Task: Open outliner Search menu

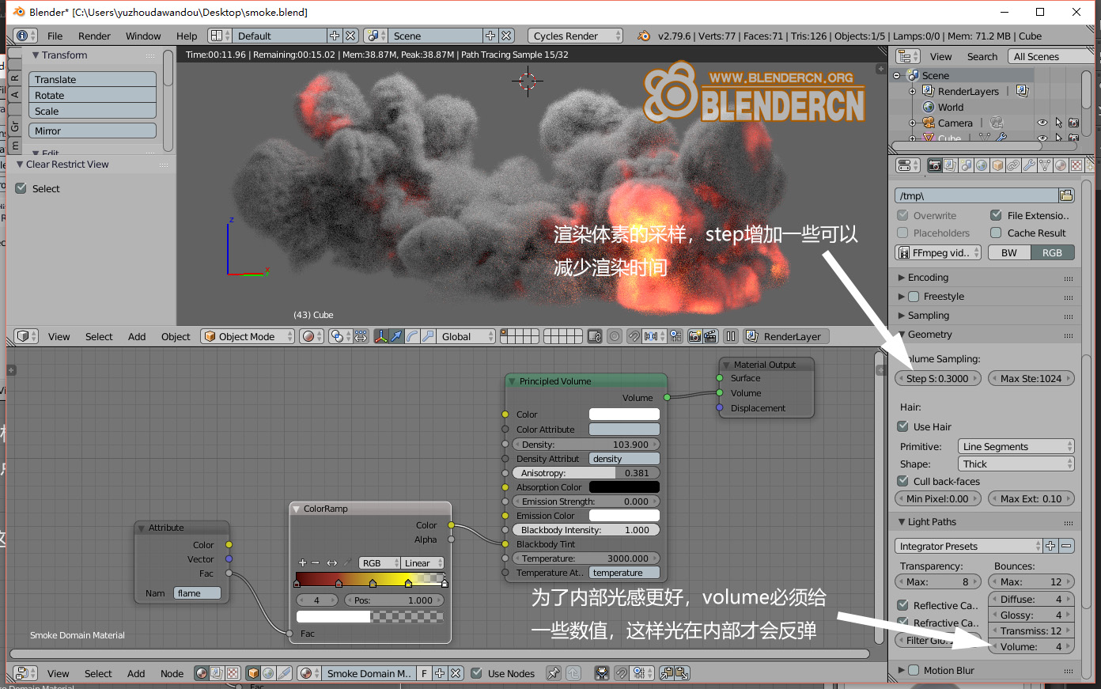Action: [982, 56]
